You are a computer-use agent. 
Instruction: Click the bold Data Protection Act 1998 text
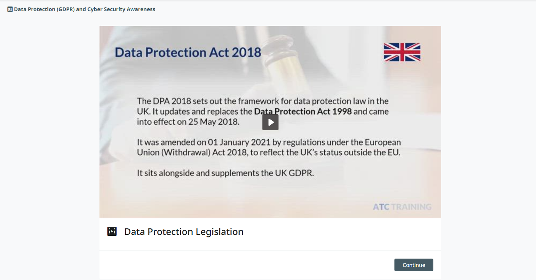(303, 112)
